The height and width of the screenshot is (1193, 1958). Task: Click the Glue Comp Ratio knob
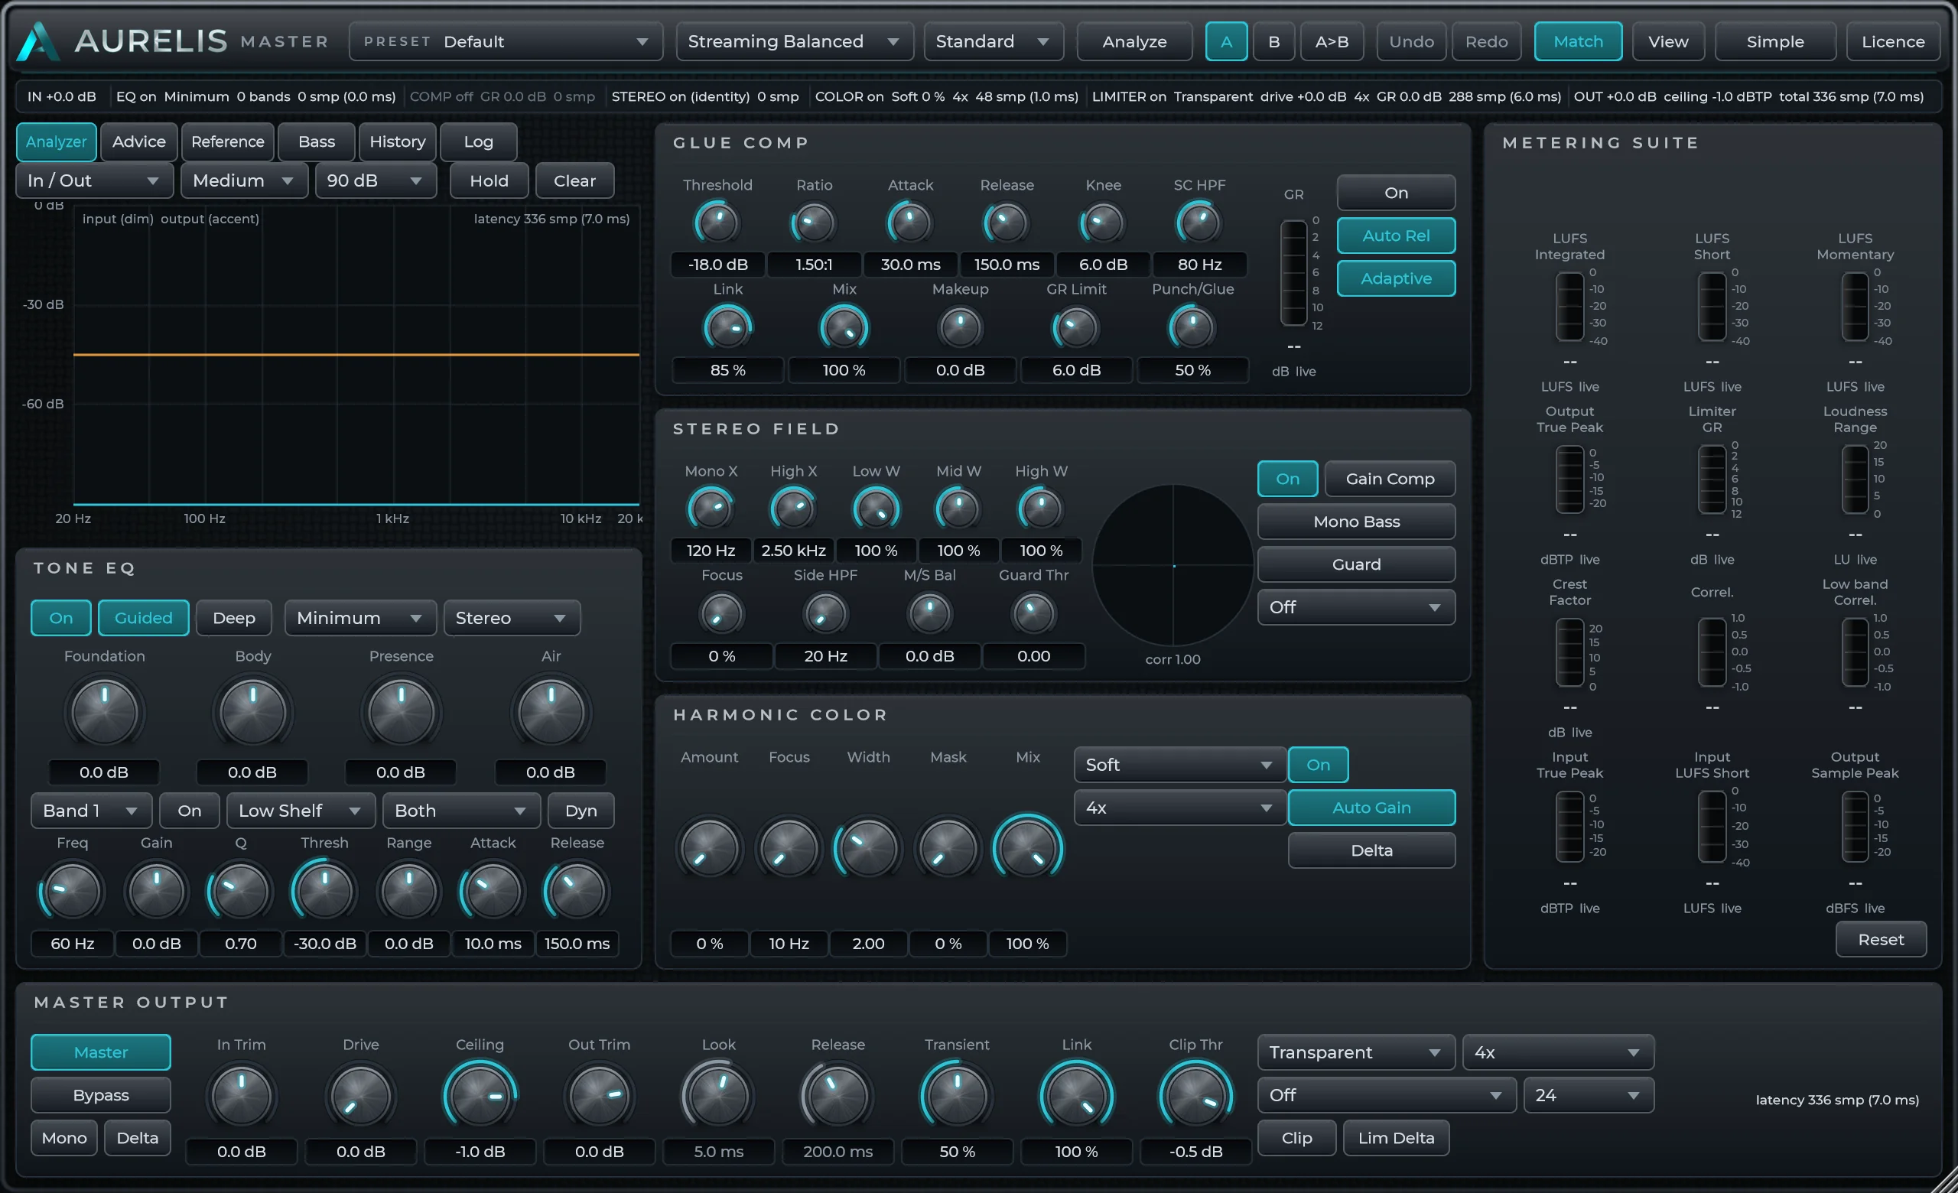coord(814,223)
